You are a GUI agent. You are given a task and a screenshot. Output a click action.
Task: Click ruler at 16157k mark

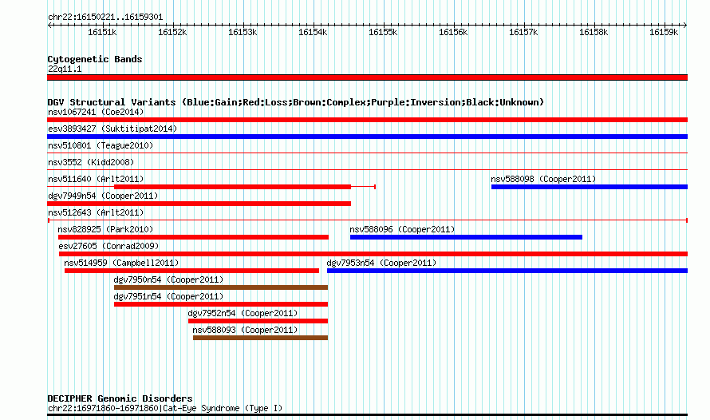click(523, 32)
